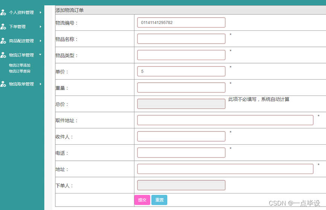Click the 物品类型： label
326x210 pixels.
(x=67, y=55)
